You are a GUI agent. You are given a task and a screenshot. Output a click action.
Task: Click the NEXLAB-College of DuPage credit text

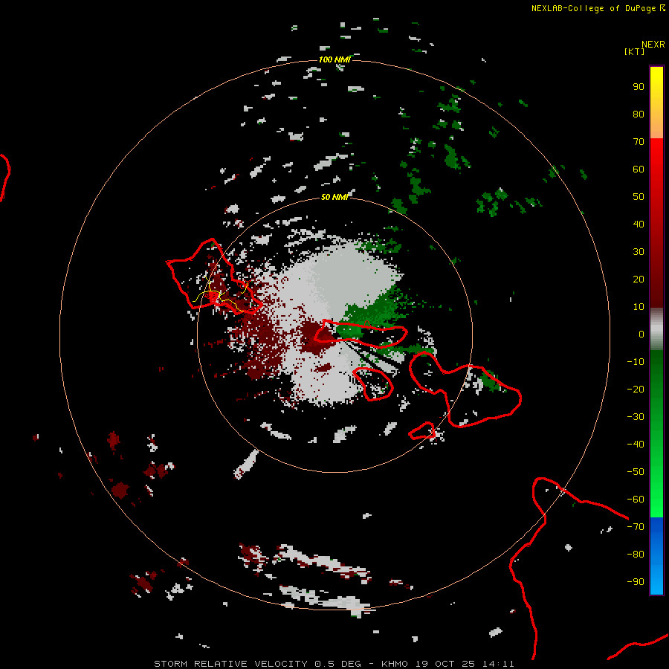593,8
